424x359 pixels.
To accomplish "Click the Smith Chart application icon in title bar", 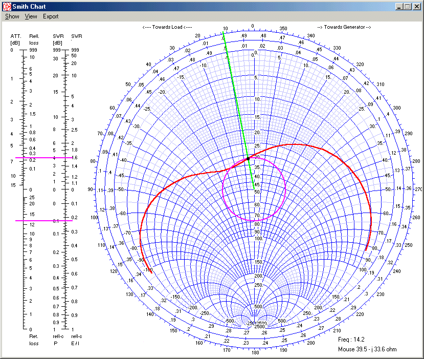I will click(7, 7).
